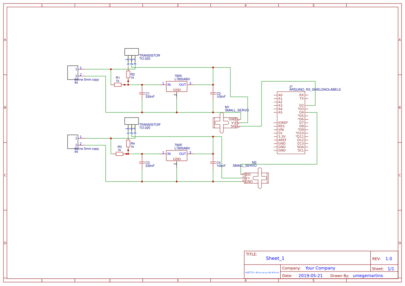
Task: Click the 5V pin label on Arduino
Action: pos(280,133)
